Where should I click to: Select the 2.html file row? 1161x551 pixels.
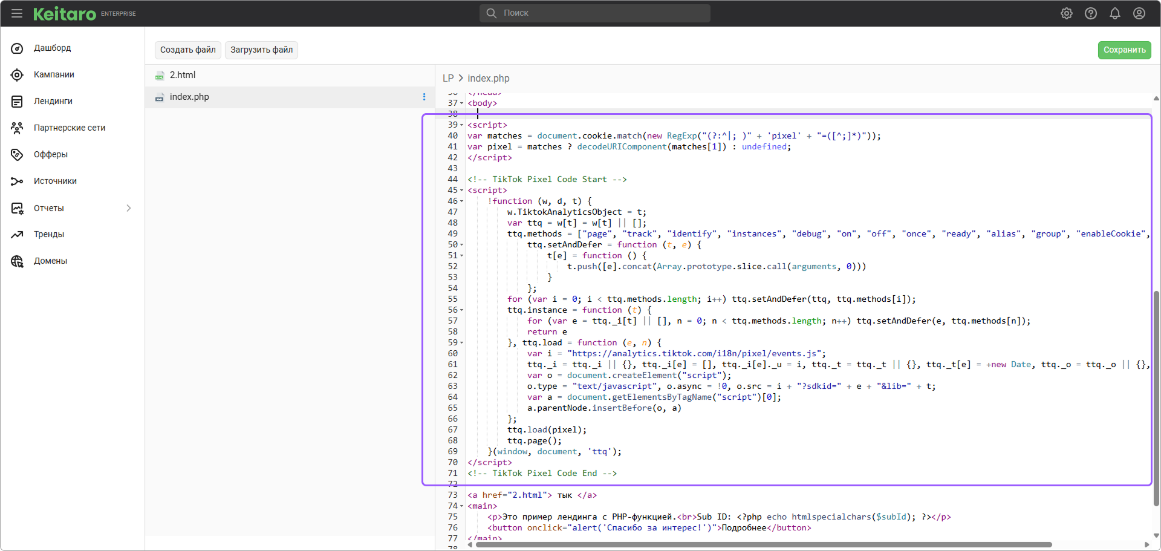coord(290,76)
